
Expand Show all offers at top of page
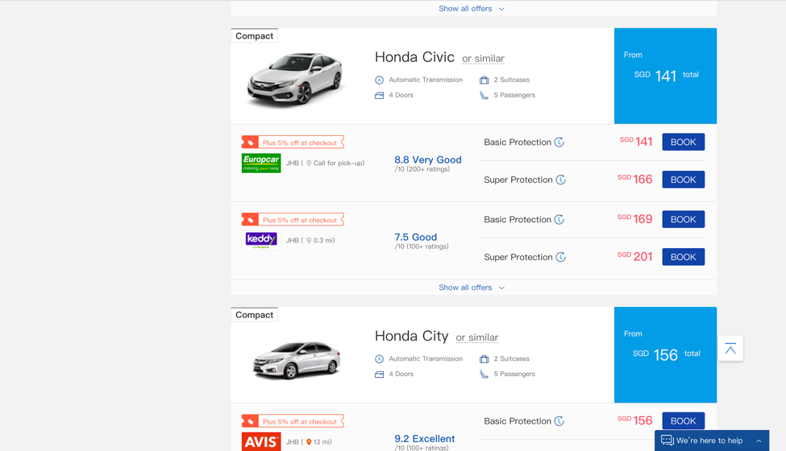pos(472,9)
